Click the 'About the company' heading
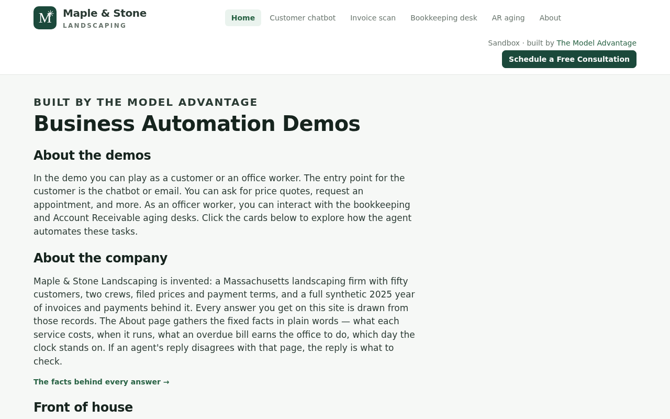Viewport: 670px width, 419px height. [100, 258]
